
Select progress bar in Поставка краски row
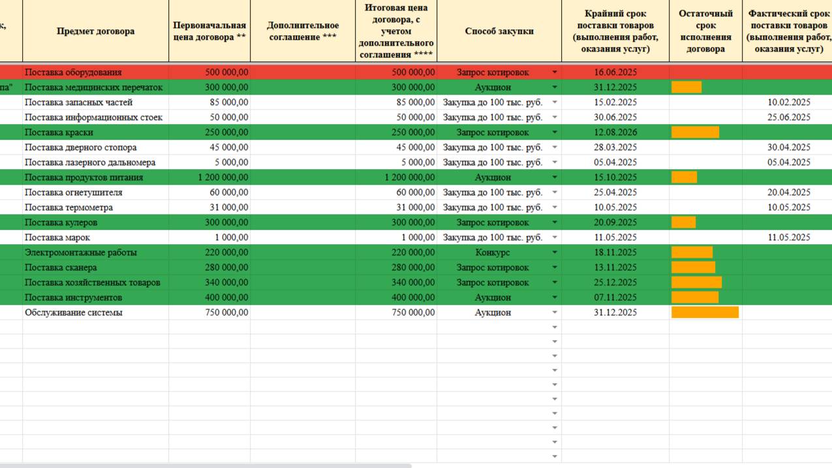click(x=695, y=133)
